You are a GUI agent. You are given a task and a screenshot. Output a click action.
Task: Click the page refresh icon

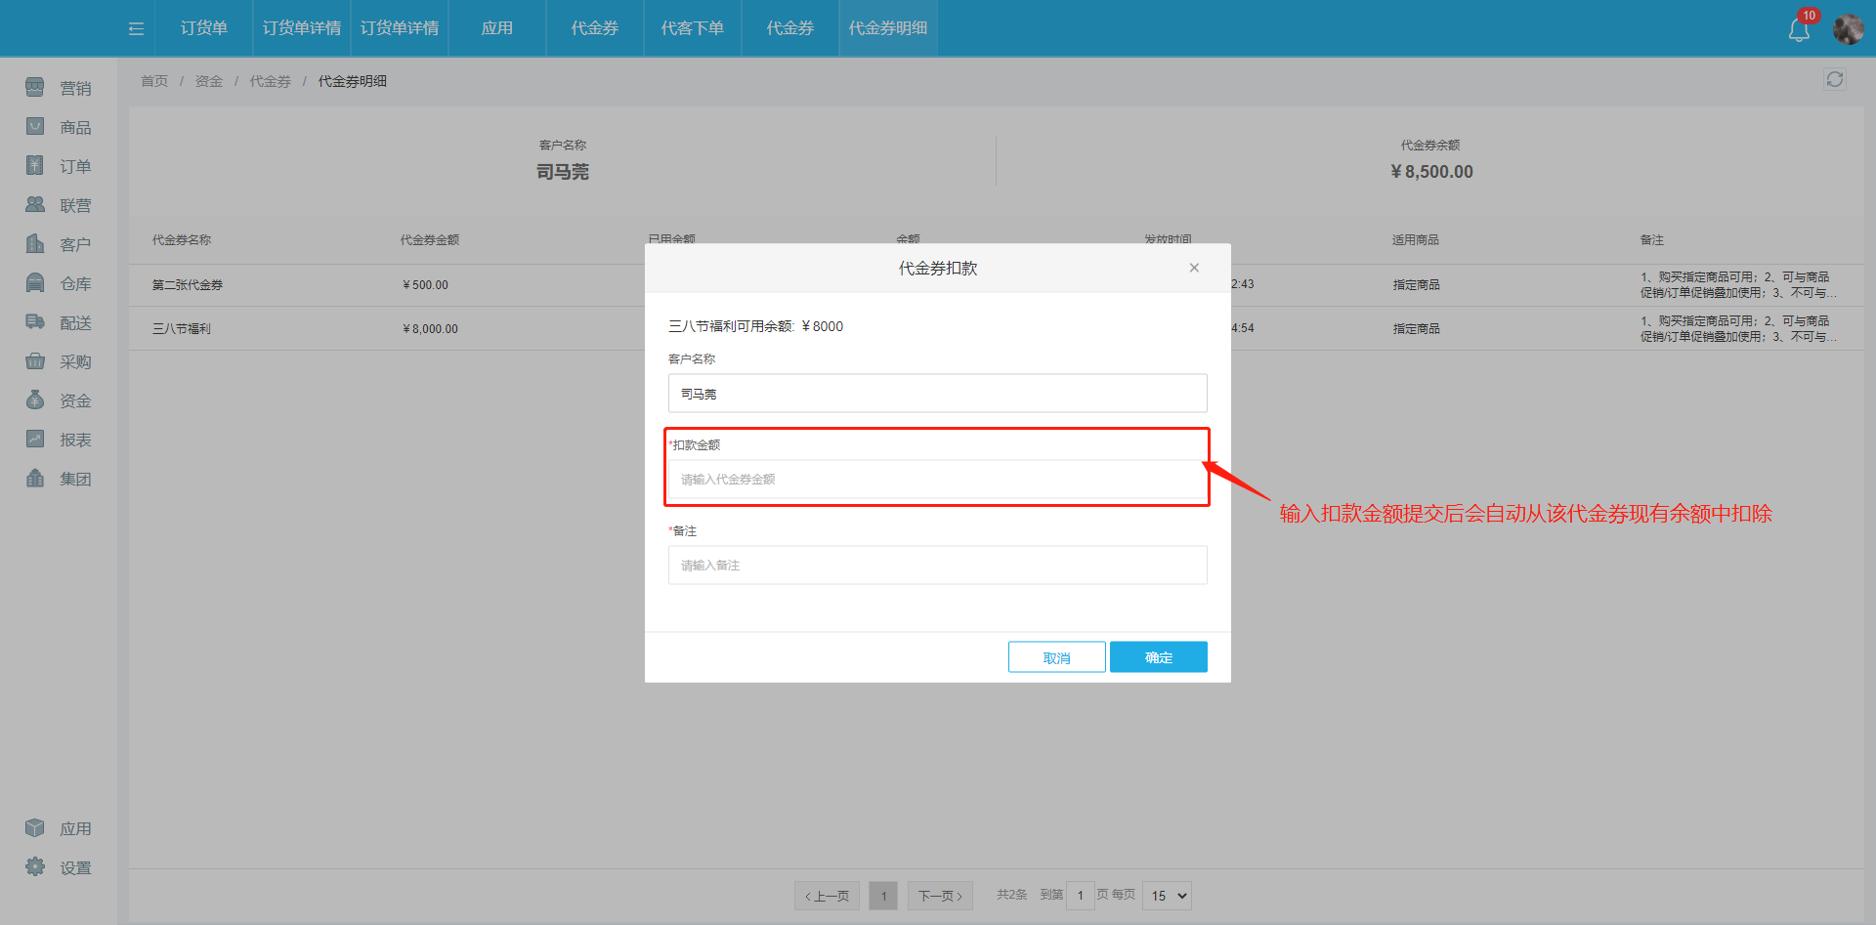(1834, 79)
